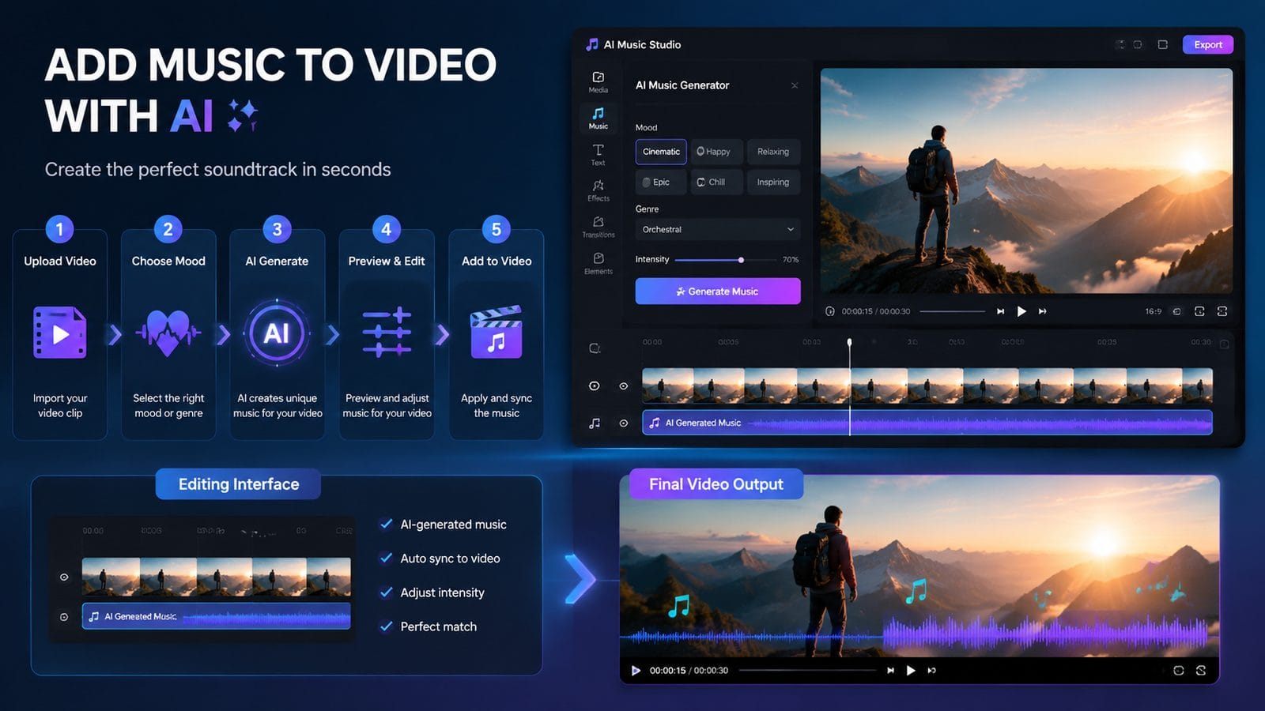Click the Perfect match checkmark
Screen dimensions: 1265x711
pos(387,626)
